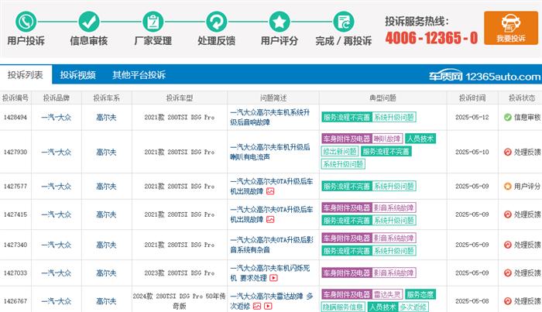
Task: Click model 2023款 280TSI DSG Pro
Action: point(180,273)
